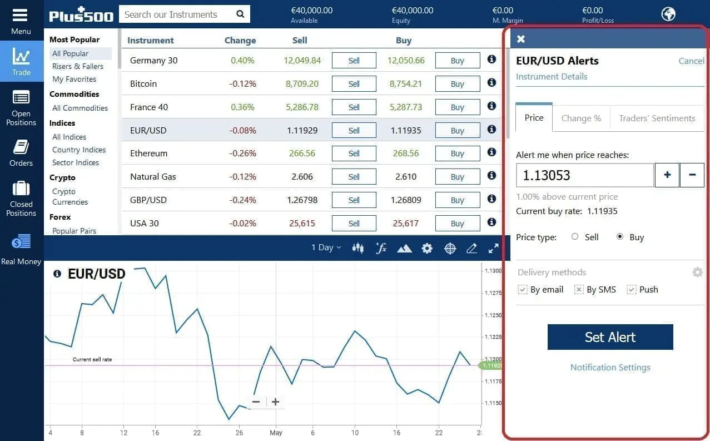Open the Instrument Details link
This screenshot has width=710, height=441.
point(552,76)
